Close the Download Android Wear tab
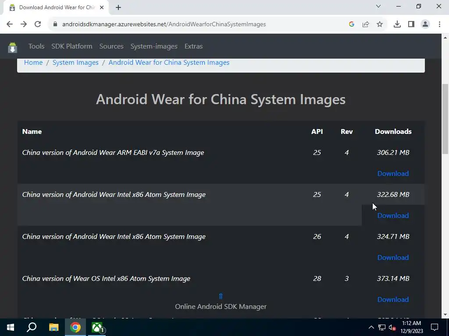 [x=102, y=7]
